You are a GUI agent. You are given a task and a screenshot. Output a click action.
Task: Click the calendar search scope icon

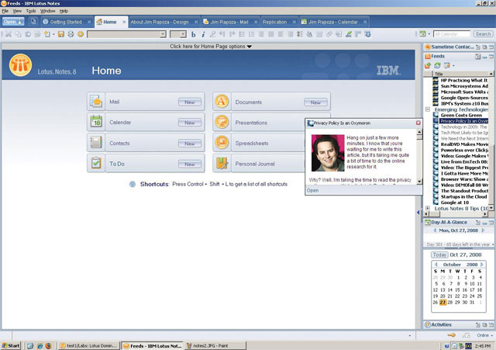pyautogui.click(x=422, y=34)
